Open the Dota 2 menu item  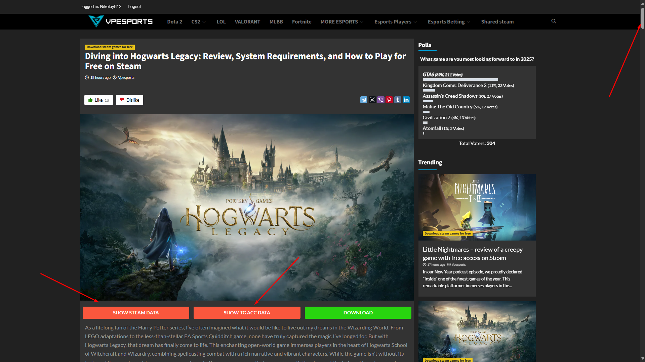tap(175, 22)
